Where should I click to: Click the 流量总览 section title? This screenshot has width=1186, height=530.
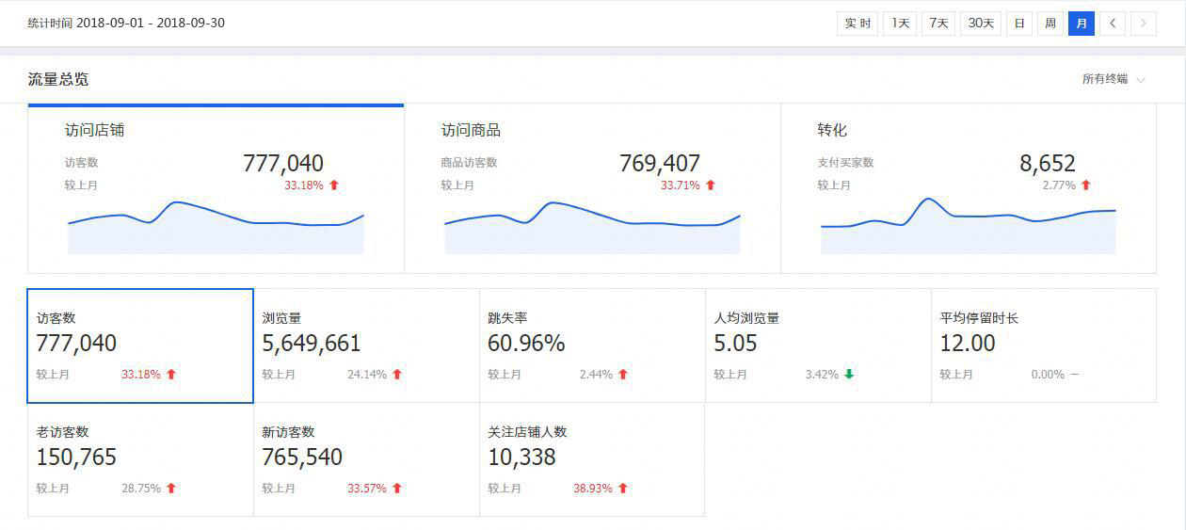click(x=58, y=79)
